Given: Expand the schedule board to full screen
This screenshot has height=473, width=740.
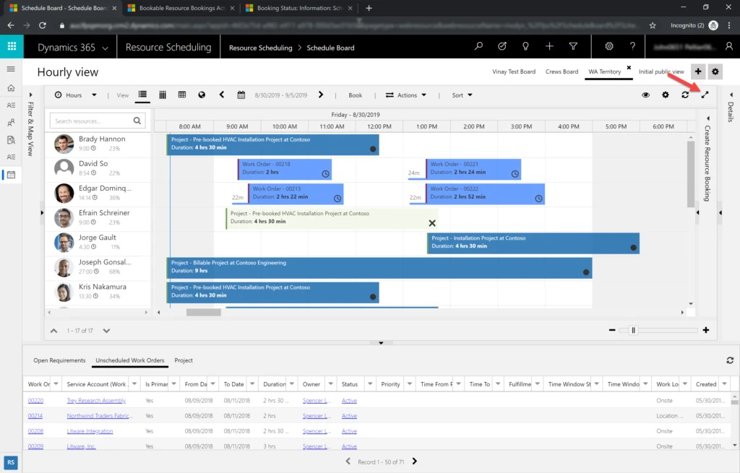Looking at the screenshot, I should [x=705, y=94].
